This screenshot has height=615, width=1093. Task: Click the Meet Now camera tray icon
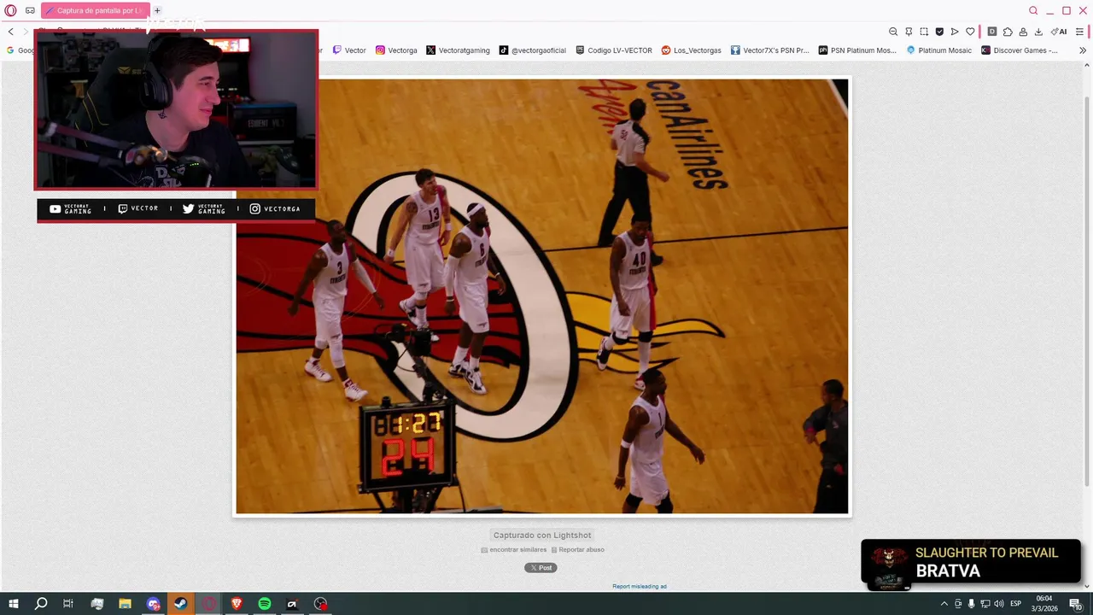tap(958, 604)
